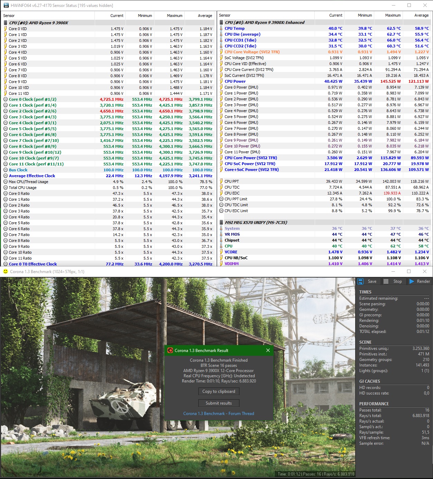The height and width of the screenshot is (479, 433).
Task: Select the CPU Die (average) row
Action: (324, 34)
